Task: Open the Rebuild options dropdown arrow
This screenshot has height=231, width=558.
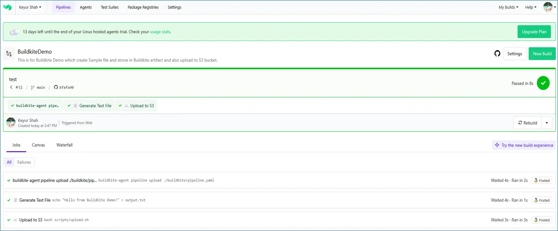Action: point(547,123)
